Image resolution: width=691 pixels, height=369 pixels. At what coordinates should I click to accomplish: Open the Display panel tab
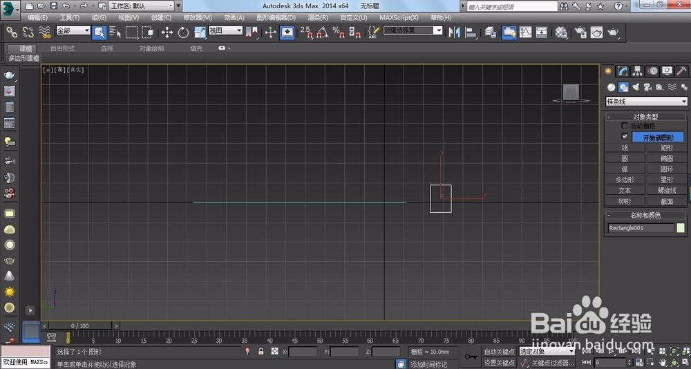click(668, 71)
